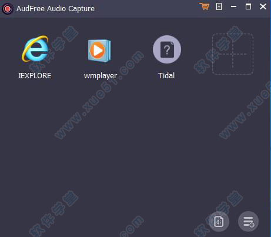Click the 'Tidal' label text
The width and height of the screenshot is (271, 237).
(x=166, y=76)
